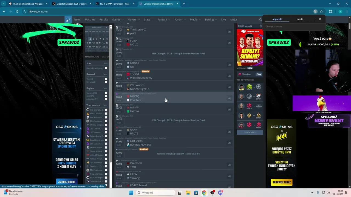
Task: Check the Asia (54) region checkbox
Action: [106, 96]
